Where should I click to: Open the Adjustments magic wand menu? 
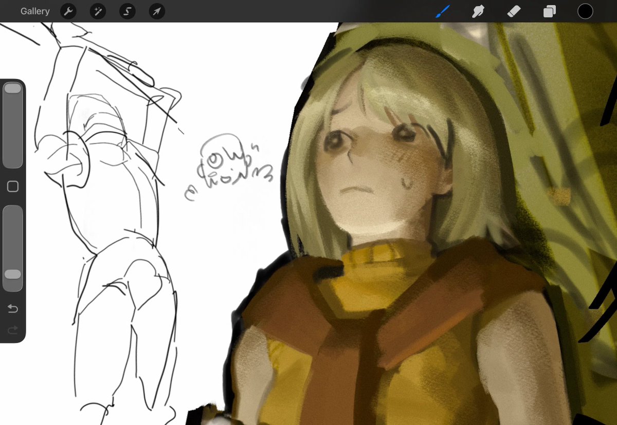click(98, 11)
